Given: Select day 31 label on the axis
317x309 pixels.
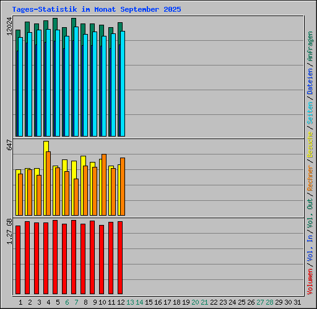Looking at the screenshot, I should tap(297, 302).
